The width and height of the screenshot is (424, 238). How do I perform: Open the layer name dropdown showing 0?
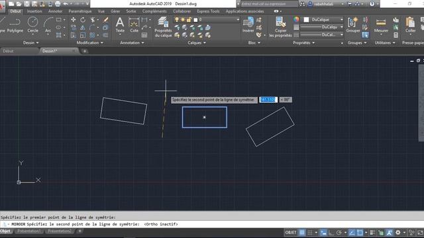pos(207,20)
